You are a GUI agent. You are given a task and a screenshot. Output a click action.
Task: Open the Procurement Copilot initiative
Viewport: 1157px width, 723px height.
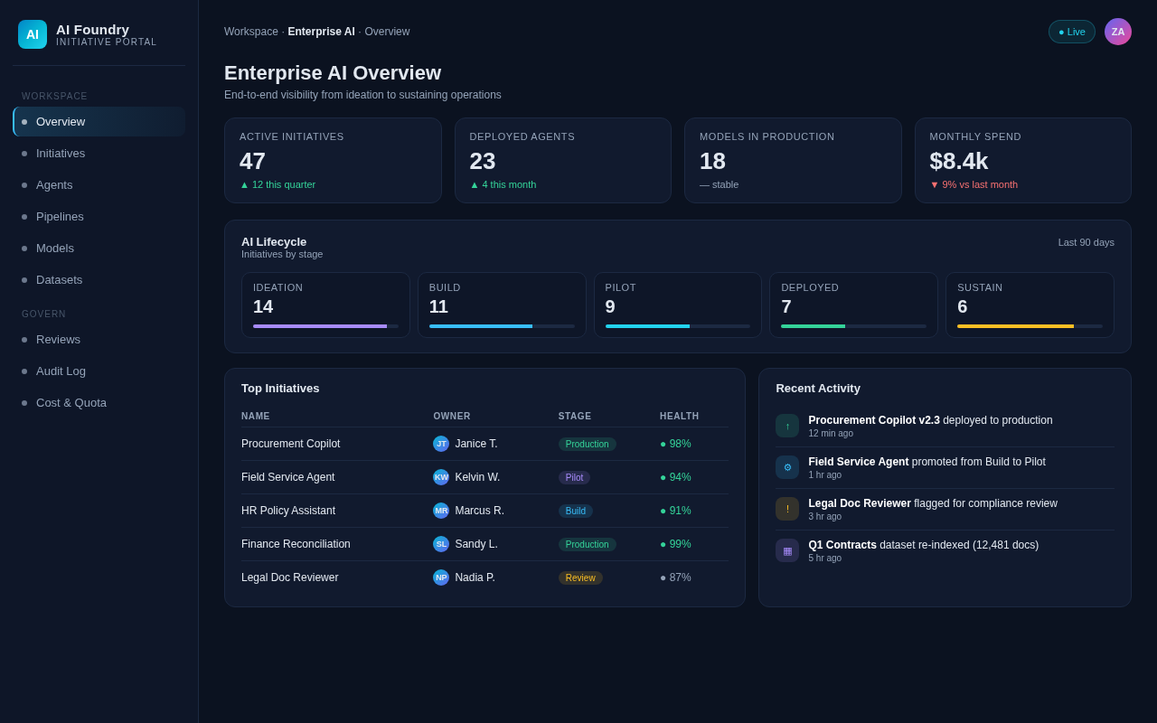click(x=484, y=444)
